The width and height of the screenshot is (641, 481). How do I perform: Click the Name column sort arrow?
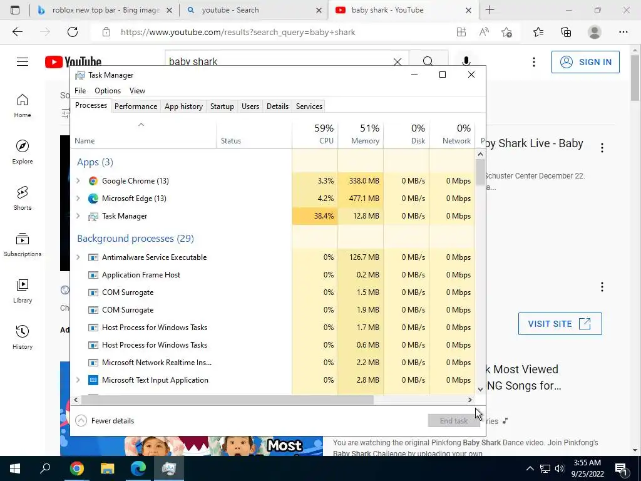tap(141, 125)
